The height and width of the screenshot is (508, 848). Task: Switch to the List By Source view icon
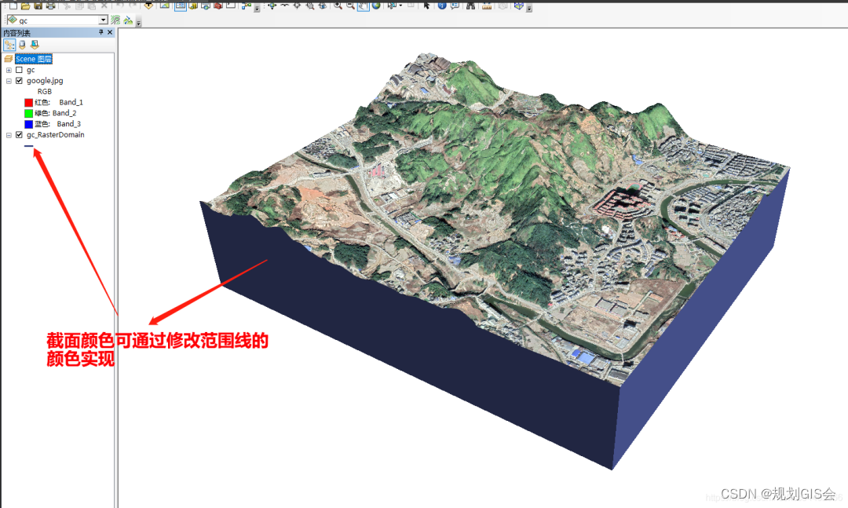23,44
